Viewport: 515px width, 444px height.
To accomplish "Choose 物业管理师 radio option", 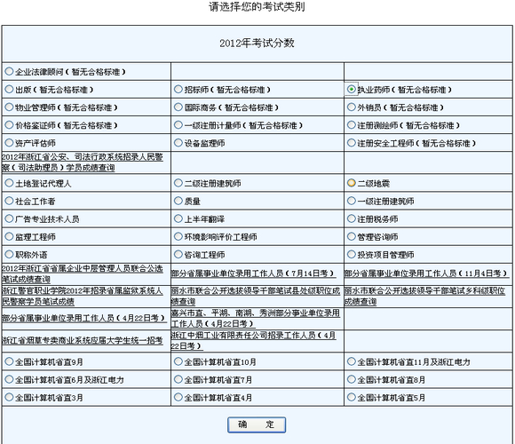I will (9, 107).
